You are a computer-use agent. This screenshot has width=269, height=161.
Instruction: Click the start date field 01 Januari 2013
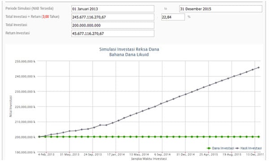[113, 9]
